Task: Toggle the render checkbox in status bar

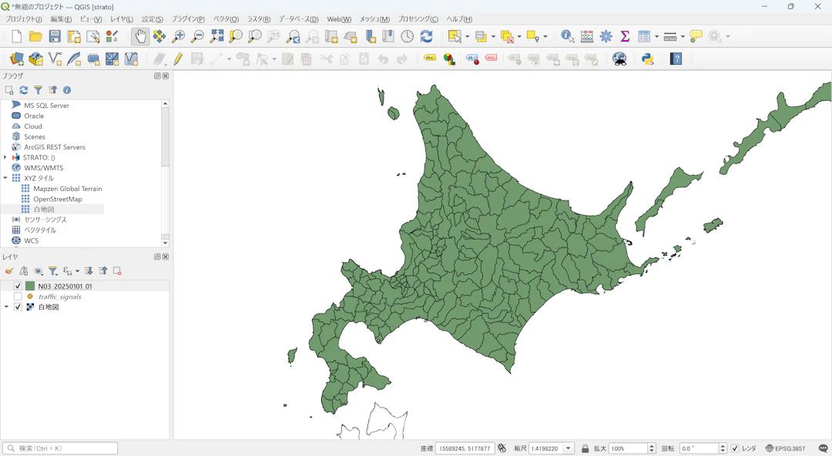Action: (735, 448)
